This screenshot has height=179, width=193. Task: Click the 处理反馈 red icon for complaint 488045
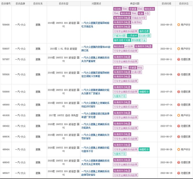click(178, 162)
